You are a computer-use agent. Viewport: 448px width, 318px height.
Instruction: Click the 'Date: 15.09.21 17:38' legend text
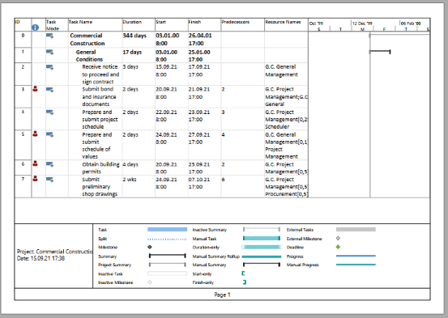click(41, 258)
